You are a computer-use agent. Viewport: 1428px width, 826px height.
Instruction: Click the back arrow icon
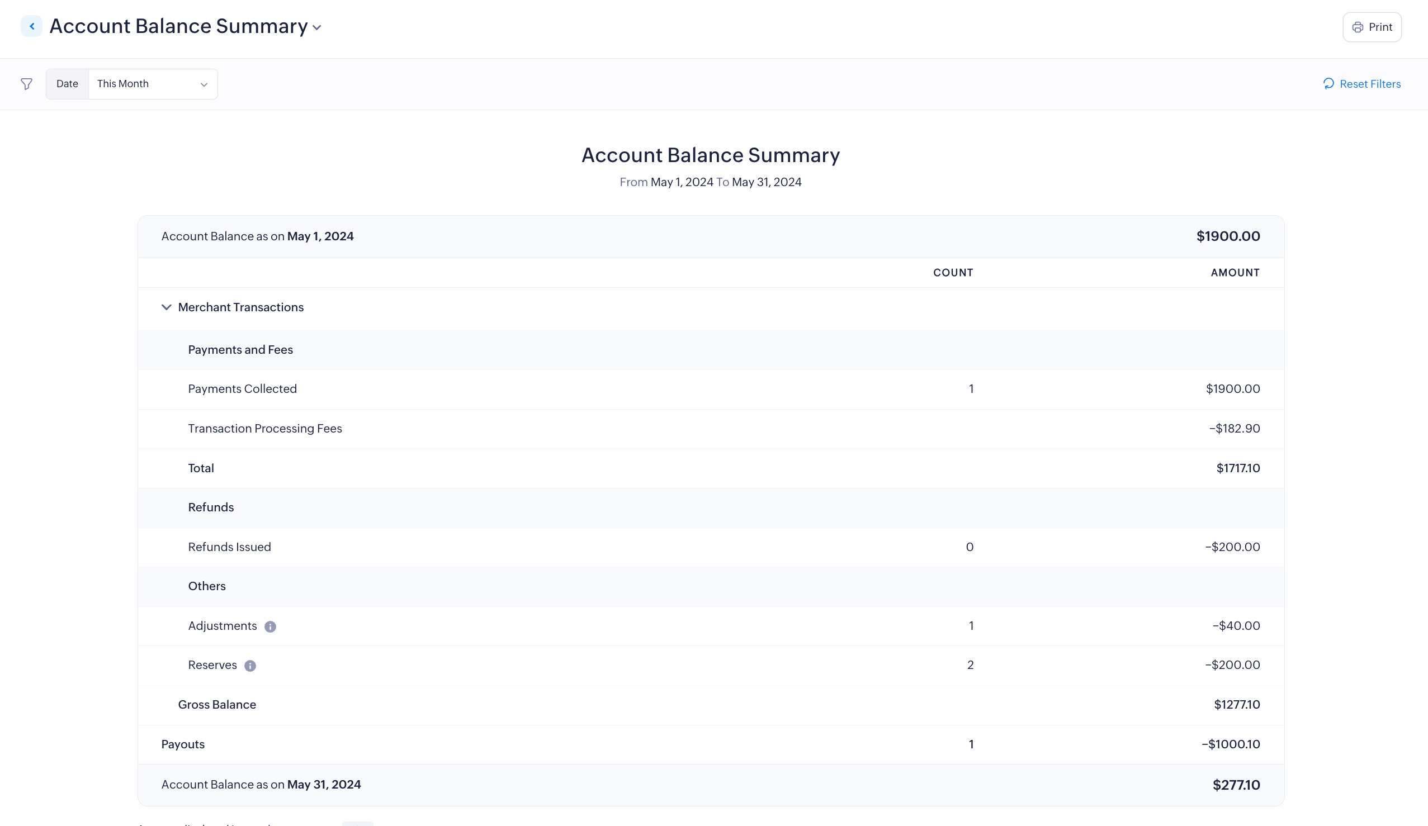pos(32,26)
